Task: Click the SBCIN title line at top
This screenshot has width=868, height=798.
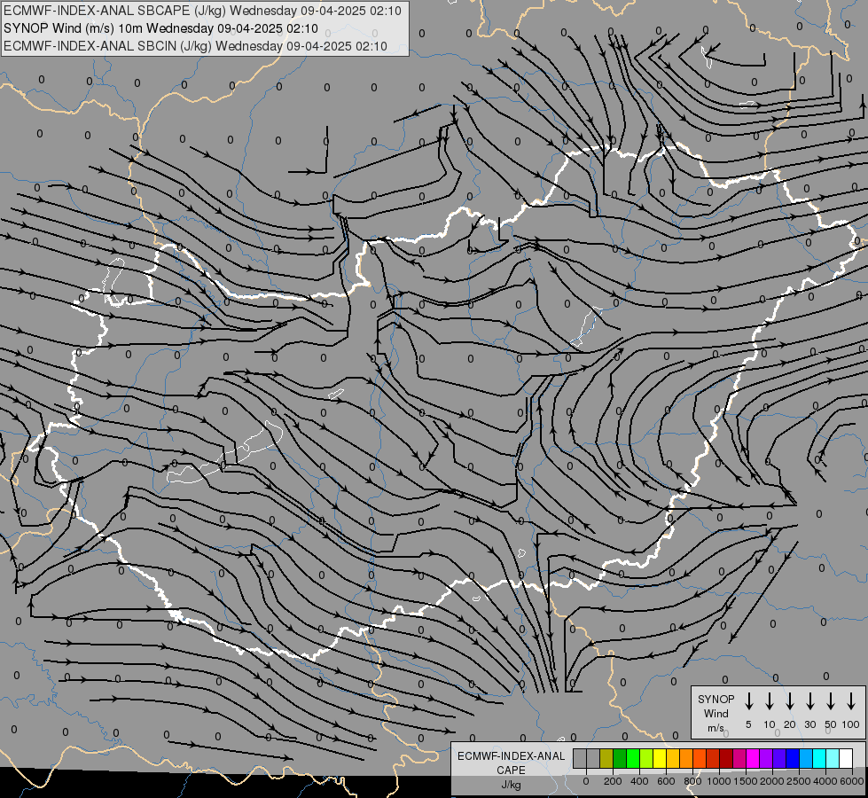Action: (x=195, y=46)
